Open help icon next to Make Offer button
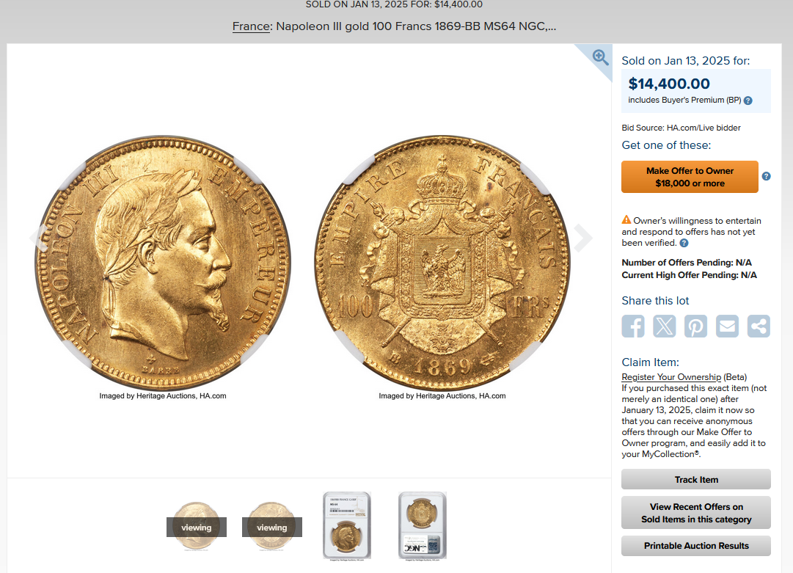Screen dimensions: 793x573 766,176
